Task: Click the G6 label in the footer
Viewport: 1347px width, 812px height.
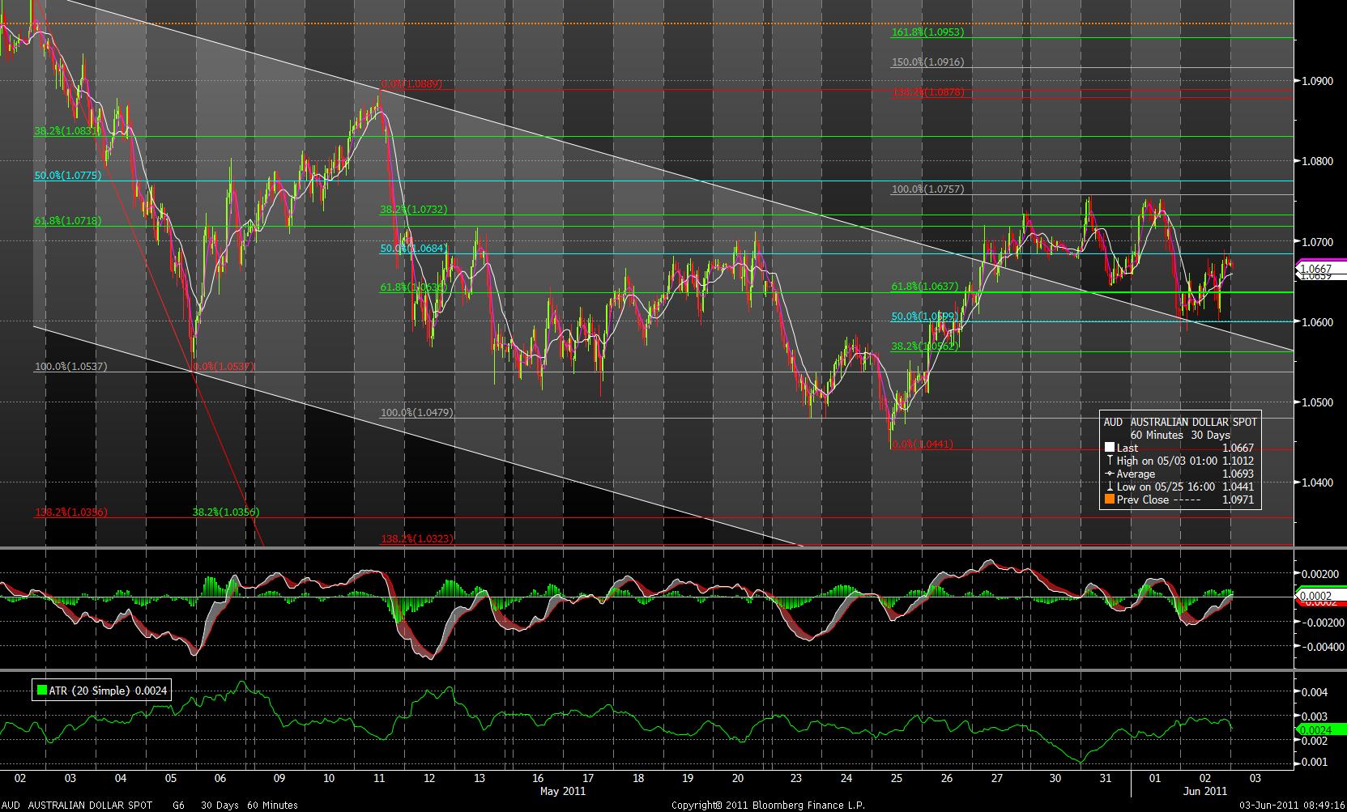Action: (x=177, y=806)
